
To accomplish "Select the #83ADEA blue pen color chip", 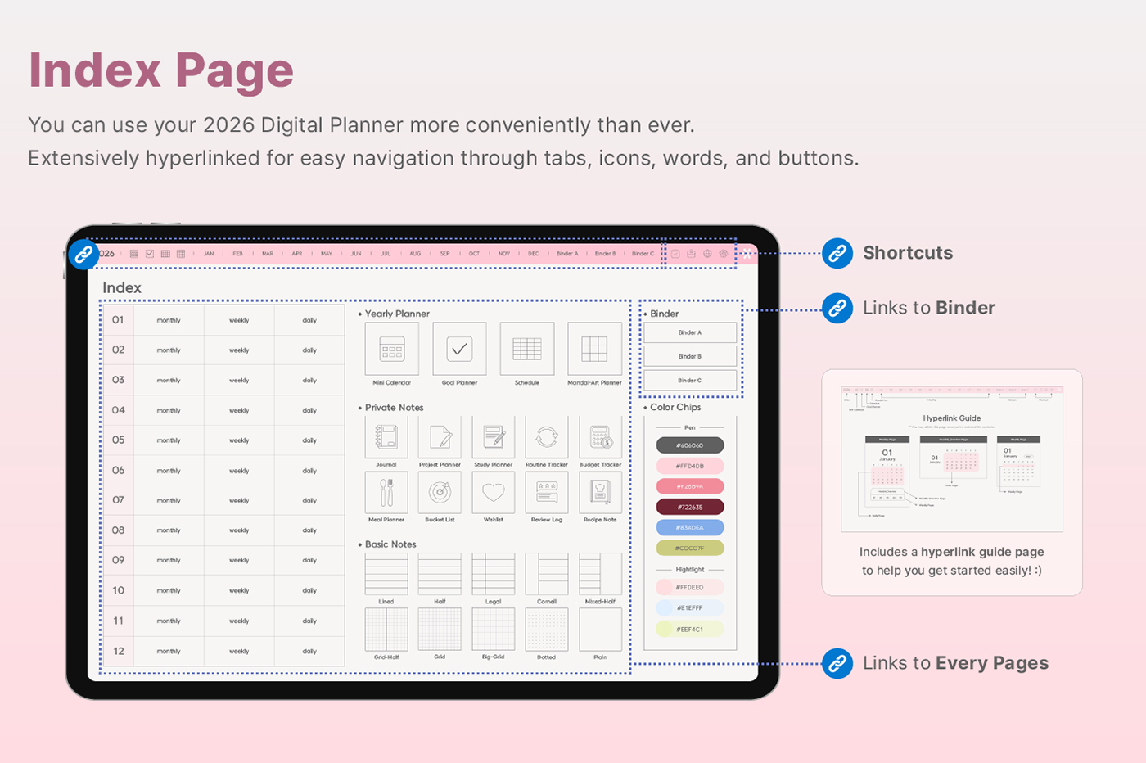I will [x=690, y=528].
